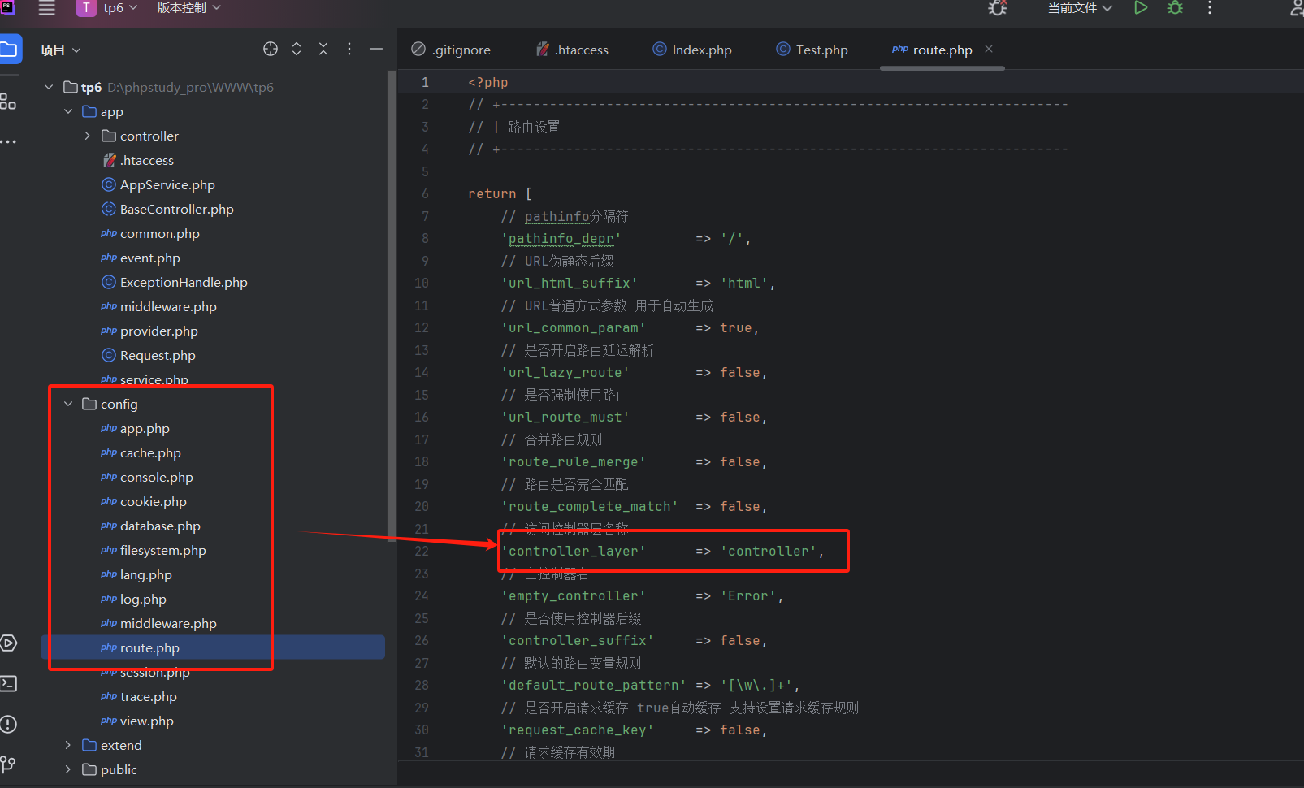Open the toolbar more actions kebab icon
The height and width of the screenshot is (788, 1304).
coord(1209,8)
